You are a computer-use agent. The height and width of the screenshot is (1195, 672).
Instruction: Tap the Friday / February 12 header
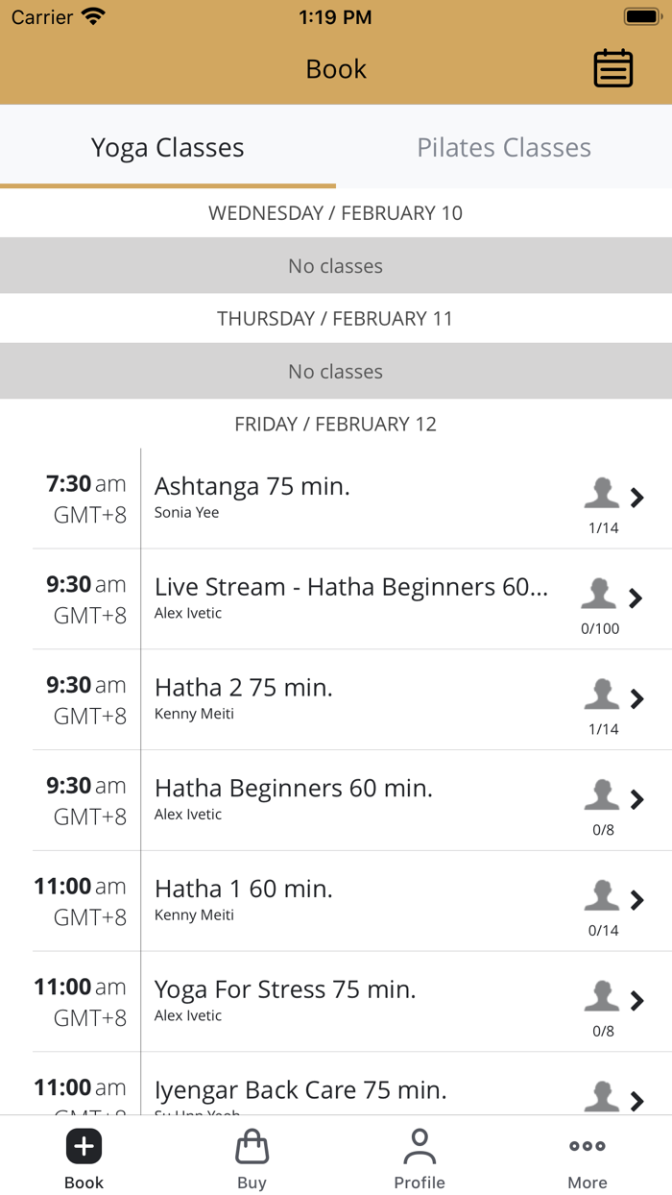[336, 424]
